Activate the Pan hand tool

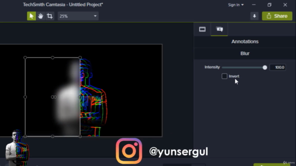coord(40,16)
